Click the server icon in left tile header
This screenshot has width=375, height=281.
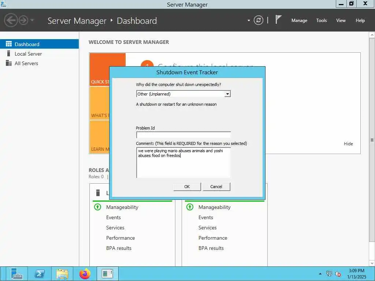(98, 192)
